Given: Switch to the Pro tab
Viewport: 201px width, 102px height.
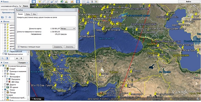Looking at the screenshot, I should point(34,14).
